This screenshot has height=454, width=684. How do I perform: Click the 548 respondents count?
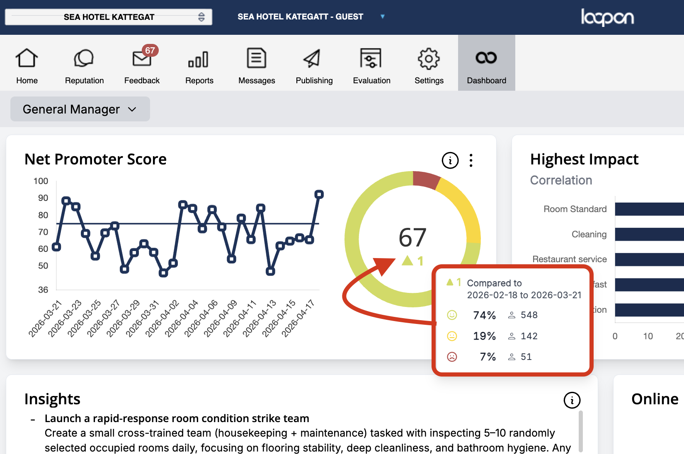529,315
